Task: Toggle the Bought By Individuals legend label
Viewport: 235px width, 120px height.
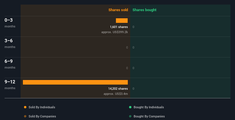Action: pyautogui.click(x=149, y=107)
